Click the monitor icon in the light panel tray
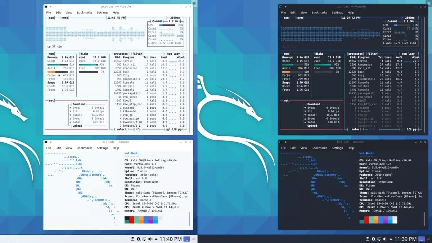The height and width of the screenshot is (243, 432). (144, 239)
